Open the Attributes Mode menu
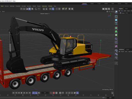This screenshot has height=99, width=132. (122, 52)
